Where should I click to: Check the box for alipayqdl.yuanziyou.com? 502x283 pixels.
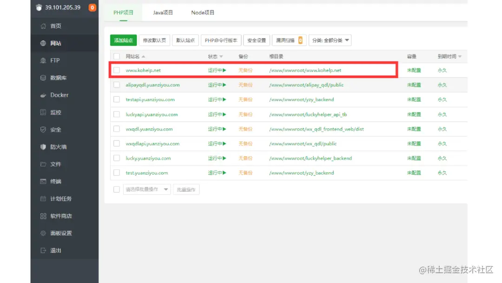pos(117,85)
